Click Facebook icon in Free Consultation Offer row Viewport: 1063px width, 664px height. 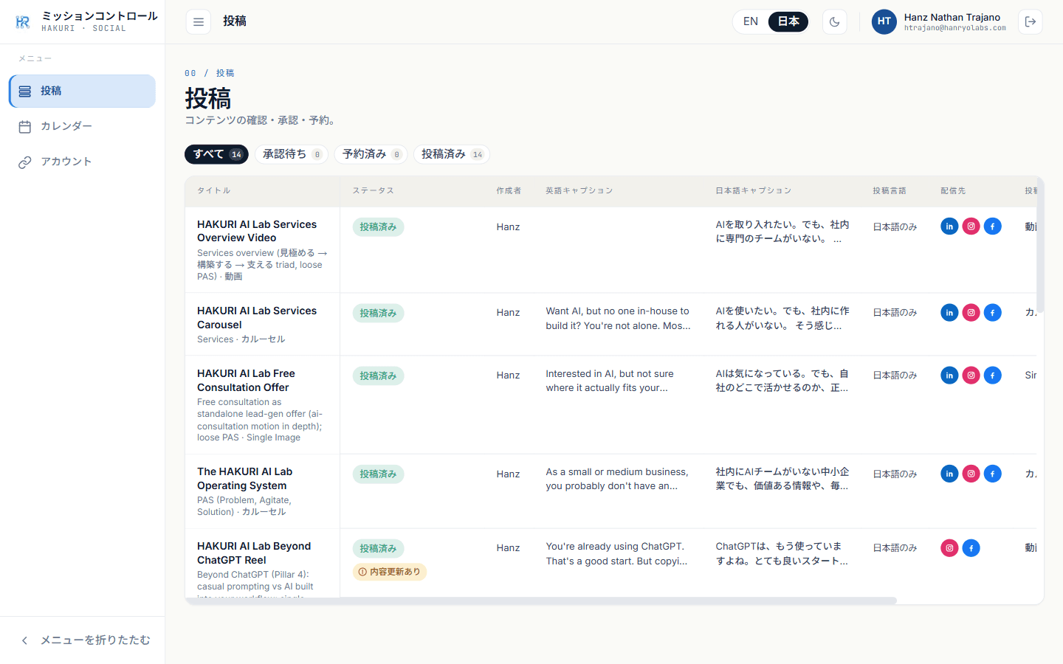[x=993, y=376]
